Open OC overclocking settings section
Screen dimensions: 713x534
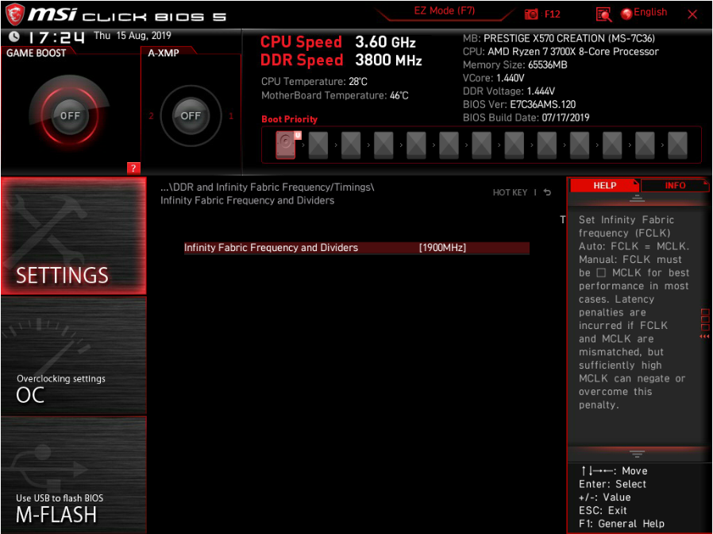(x=74, y=355)
